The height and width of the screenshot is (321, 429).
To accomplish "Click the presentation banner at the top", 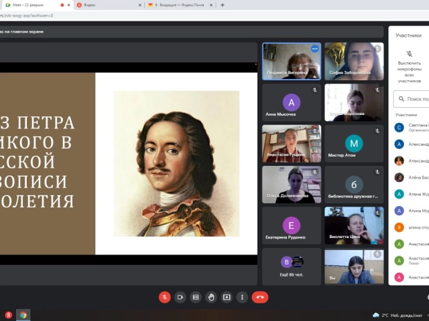I will point(192,31).
